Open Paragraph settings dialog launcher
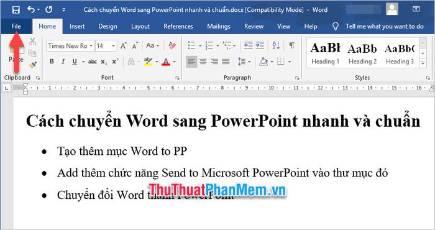 tap(297, 78)
